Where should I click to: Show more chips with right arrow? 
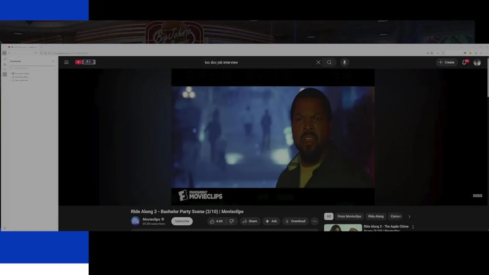409,217
